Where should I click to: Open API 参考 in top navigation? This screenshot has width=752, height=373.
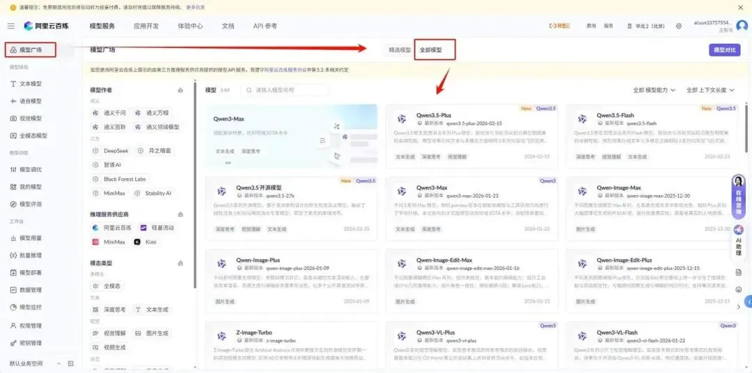265,26
